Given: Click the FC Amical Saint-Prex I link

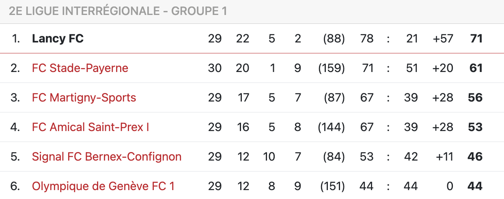Looking at the screenshot, I should 90,127.
